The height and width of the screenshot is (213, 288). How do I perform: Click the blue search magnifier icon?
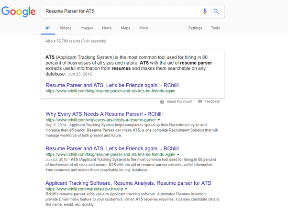[x=216, y=11]
